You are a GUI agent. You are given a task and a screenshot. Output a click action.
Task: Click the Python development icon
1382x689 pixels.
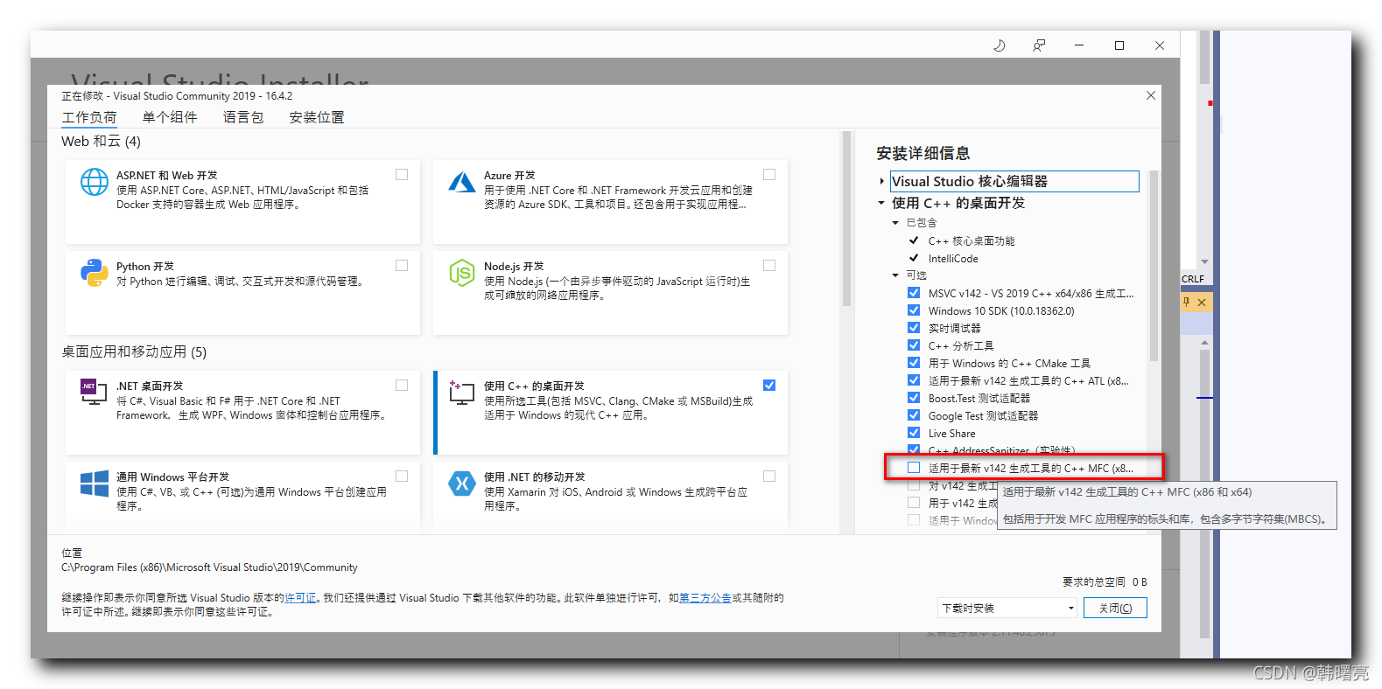click(95, 273)
